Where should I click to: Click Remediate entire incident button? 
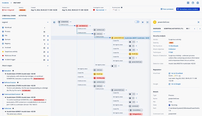tap(188, 9)
